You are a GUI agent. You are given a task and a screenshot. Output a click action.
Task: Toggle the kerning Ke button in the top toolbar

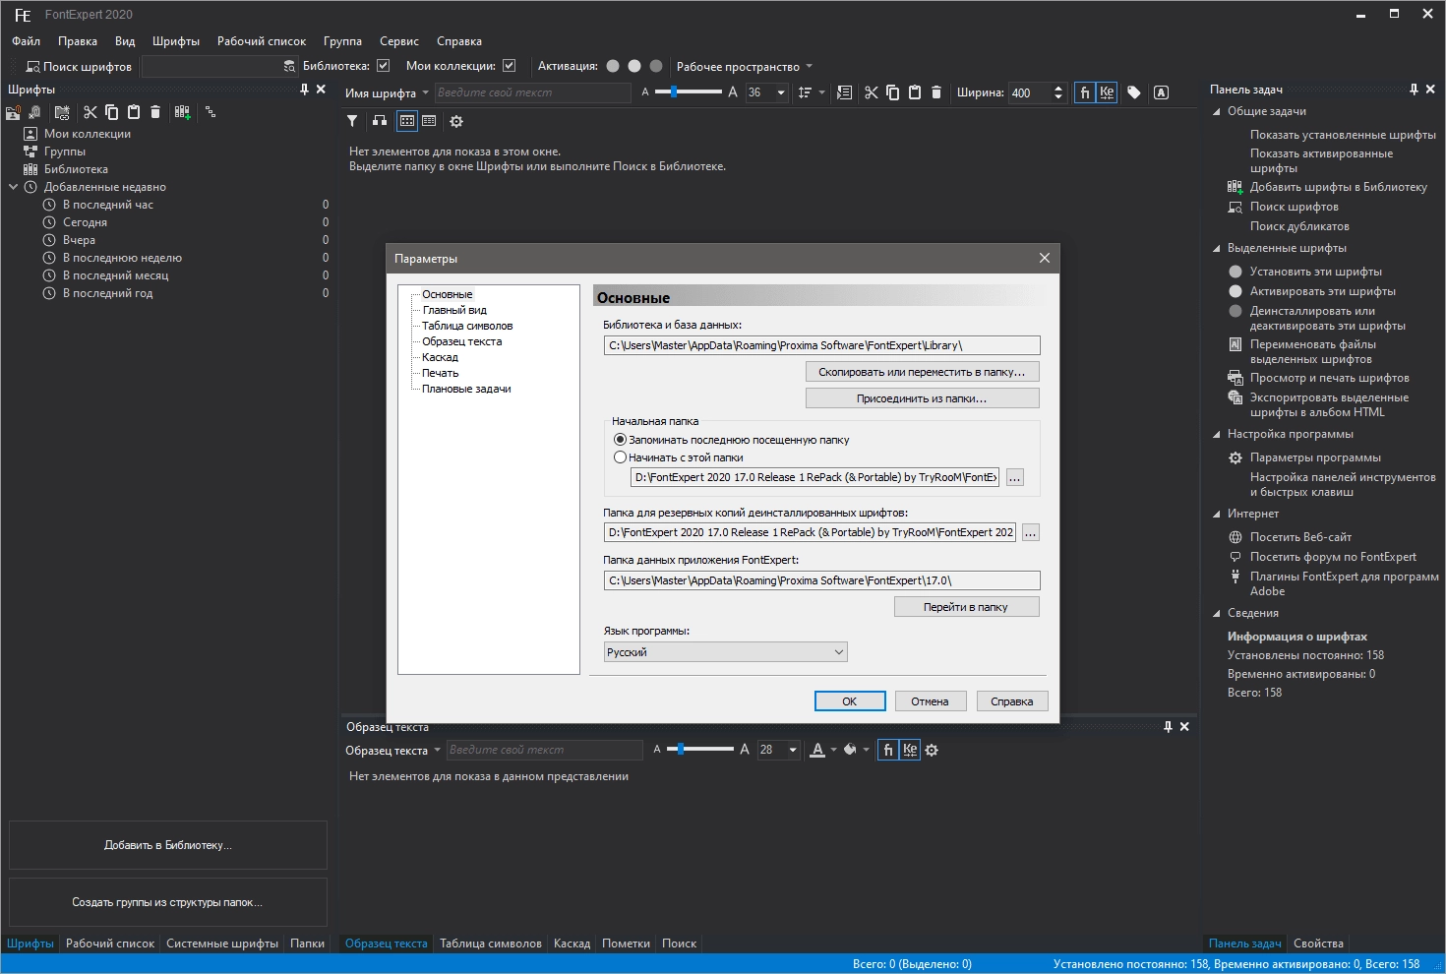[1107, 92]
